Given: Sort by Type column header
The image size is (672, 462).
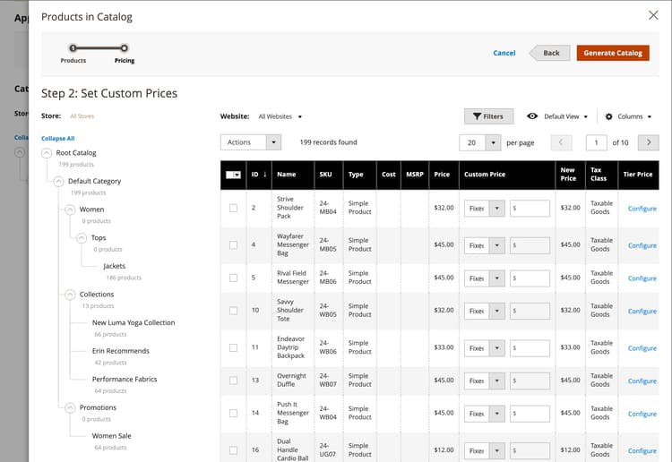Looking at the screenshot, I should coord(359,175).
